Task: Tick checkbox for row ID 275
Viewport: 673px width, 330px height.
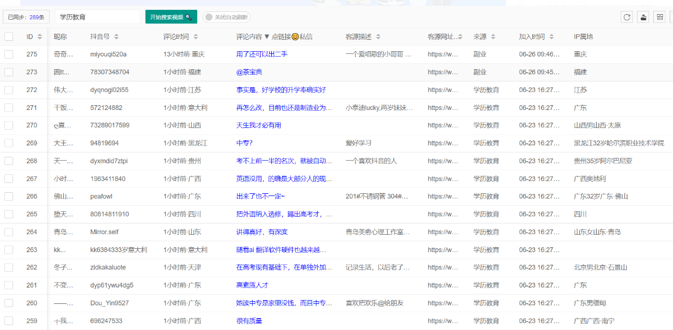Action: 9,54
